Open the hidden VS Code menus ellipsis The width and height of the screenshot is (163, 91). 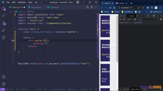coord(41,2)
